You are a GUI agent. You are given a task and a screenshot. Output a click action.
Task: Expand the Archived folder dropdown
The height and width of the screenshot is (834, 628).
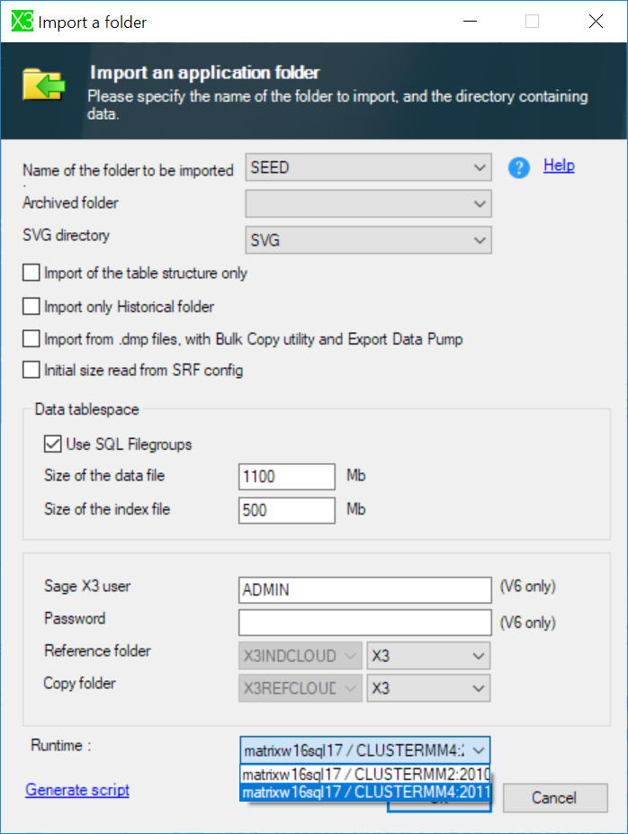coord(368,204)
